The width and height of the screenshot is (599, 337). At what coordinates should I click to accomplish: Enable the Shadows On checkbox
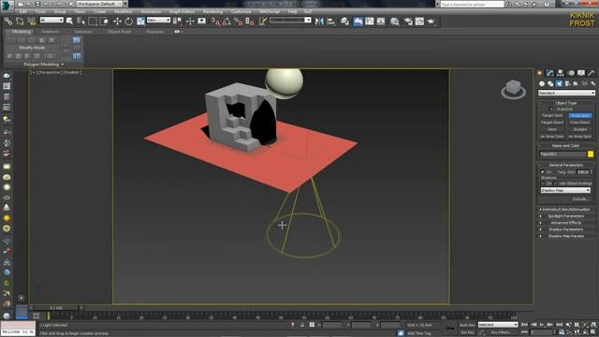tap(543, 183)
